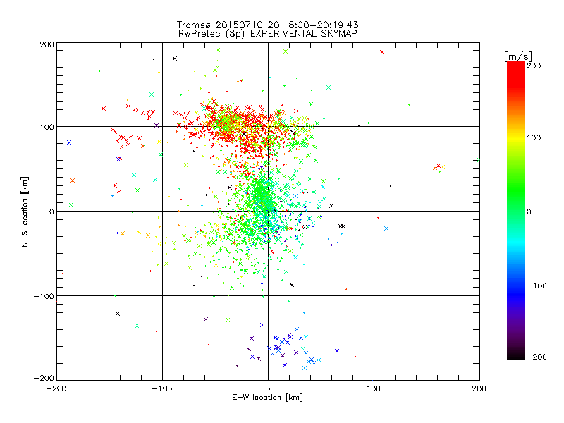Click the y-axis tick label '100'
This screenshot has width=564, height=423.
tap(47, 127)
